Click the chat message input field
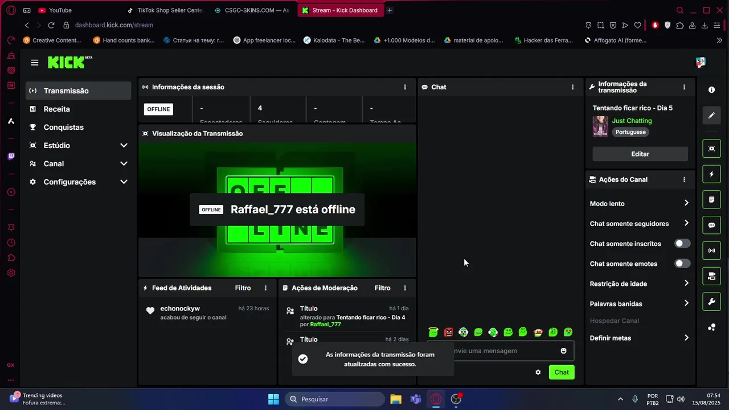 [501, 351]
